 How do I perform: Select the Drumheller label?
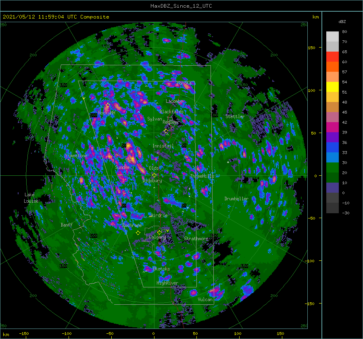pyautogui.click(x=236, y=199)
